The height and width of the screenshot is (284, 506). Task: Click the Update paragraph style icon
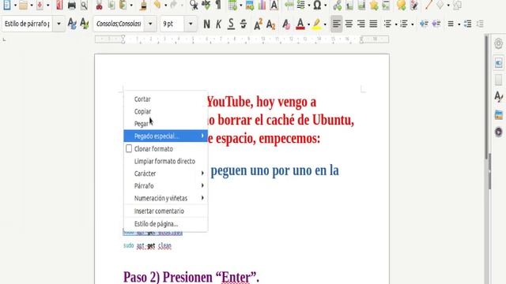[x=72, y=24]
